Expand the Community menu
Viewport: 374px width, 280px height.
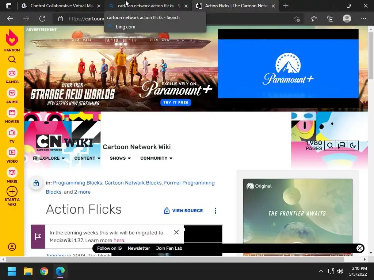click(x=156, y=158)
